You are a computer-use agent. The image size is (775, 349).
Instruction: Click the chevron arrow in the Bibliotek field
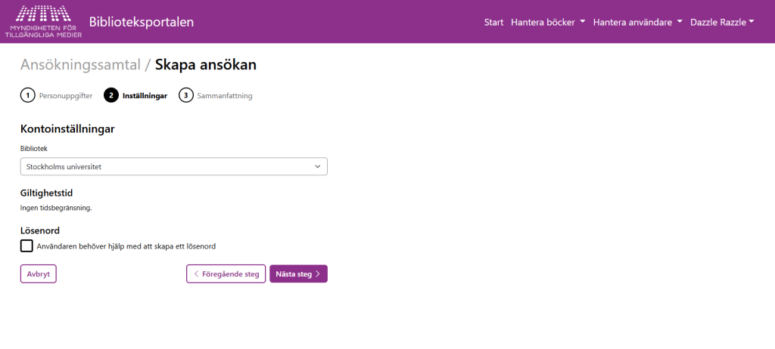coord(318,166)
